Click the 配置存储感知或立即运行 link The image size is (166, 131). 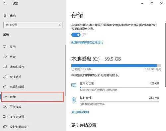coord(87,42)
